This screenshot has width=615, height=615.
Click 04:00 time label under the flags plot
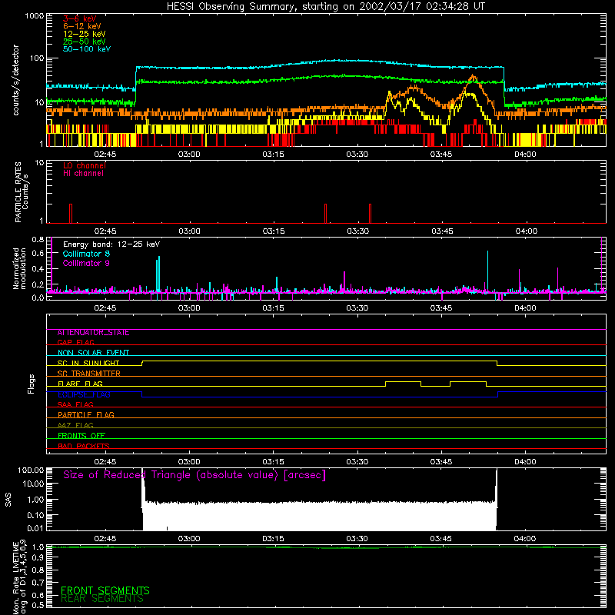tap(525, 462)
